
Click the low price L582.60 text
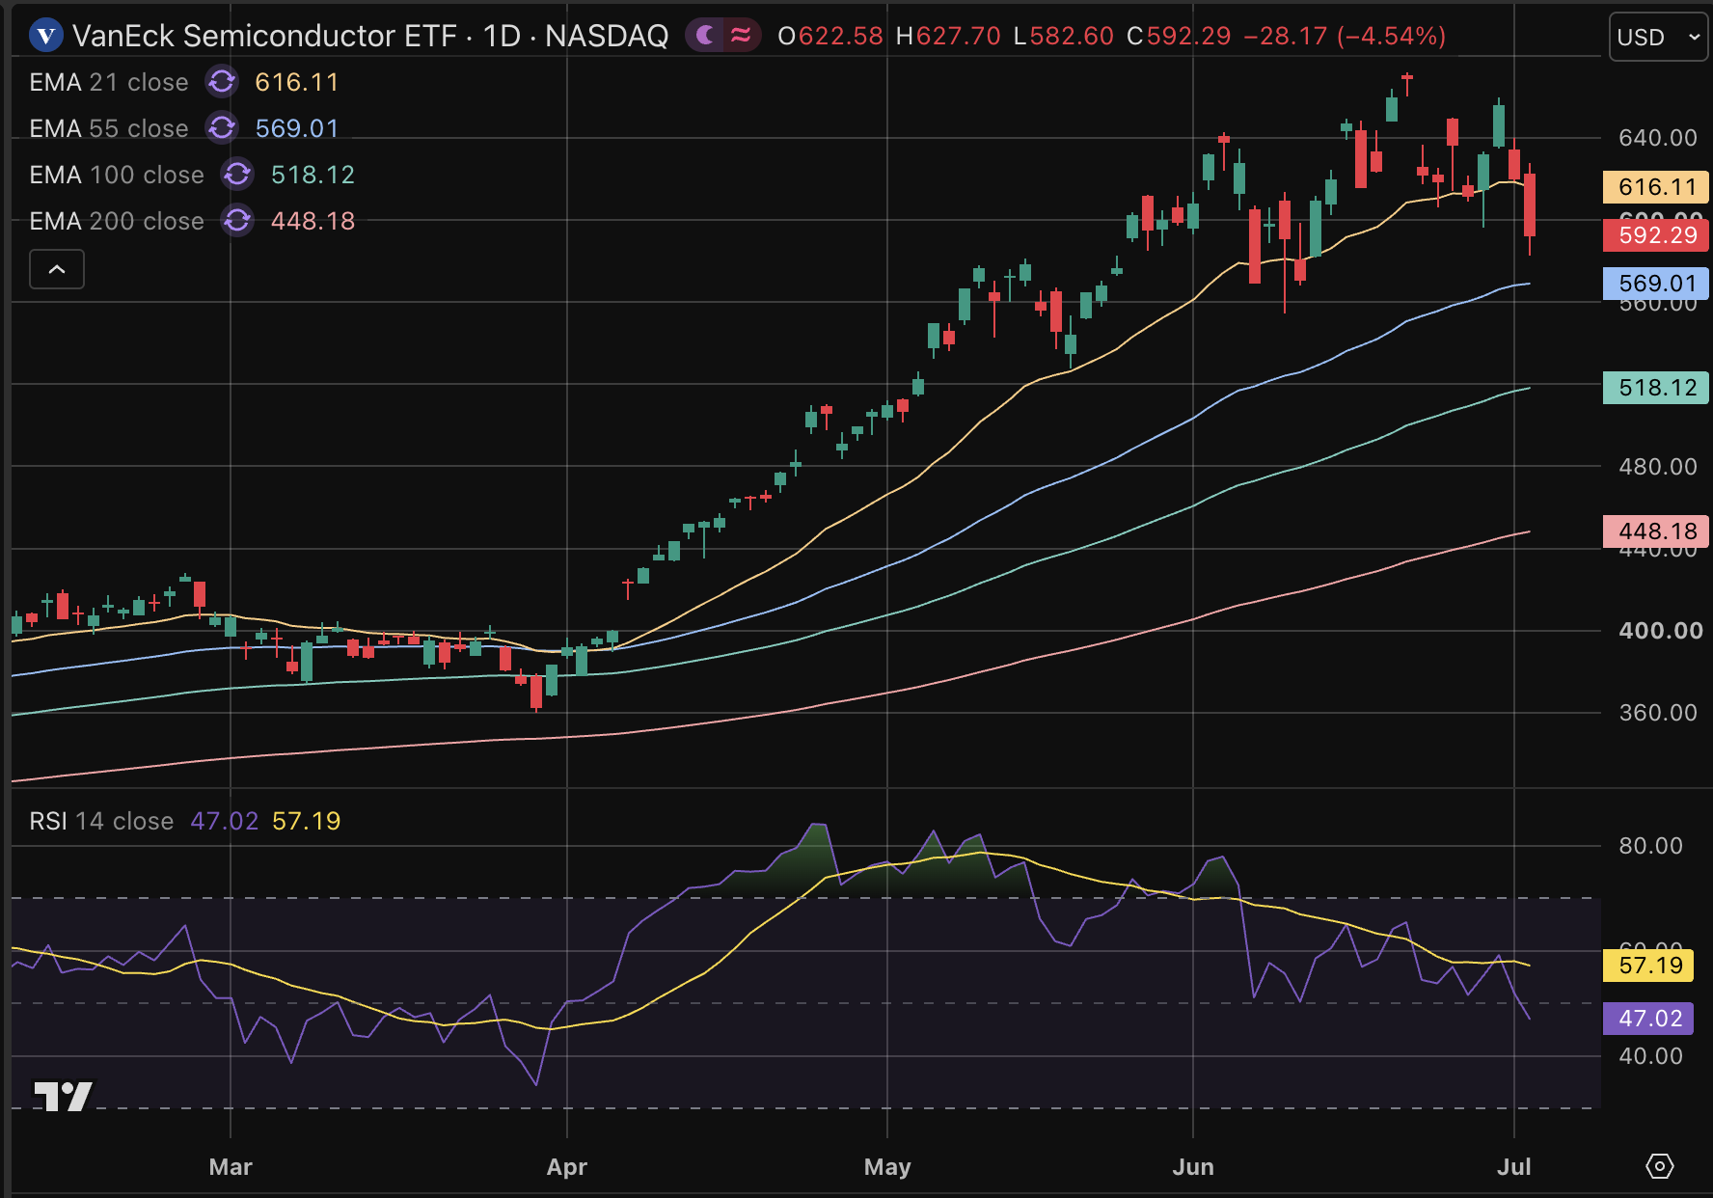tap(1064, 37)
